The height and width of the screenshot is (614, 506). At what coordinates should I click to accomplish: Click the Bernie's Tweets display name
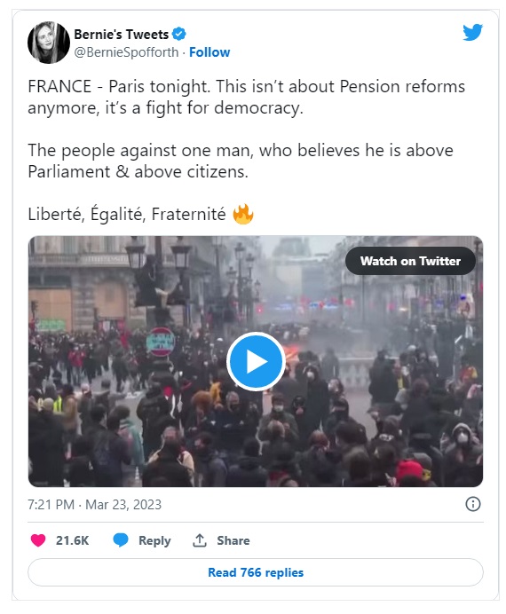(121, 35)
